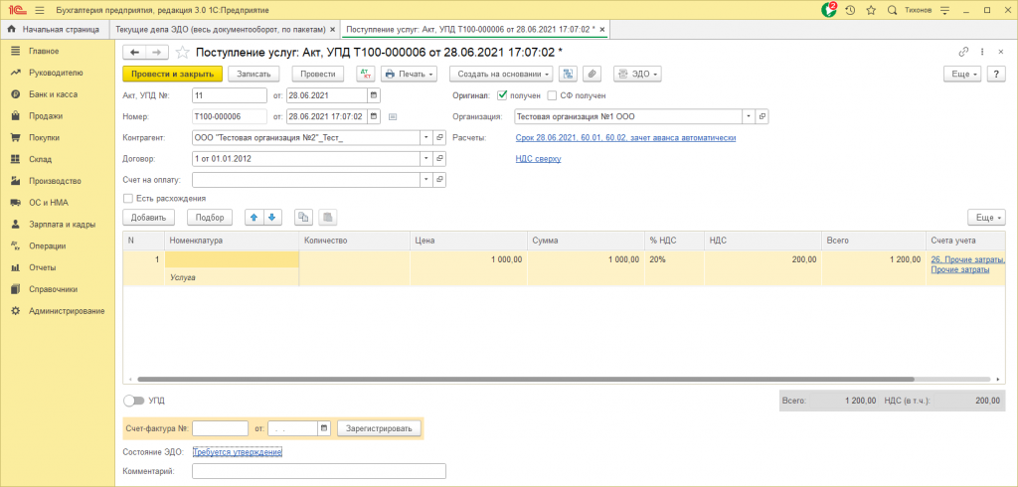Image resolution: width=1018 pixels, height=487 pixels.
Task: Open help with the question mark button
Action: click(996, 74)
